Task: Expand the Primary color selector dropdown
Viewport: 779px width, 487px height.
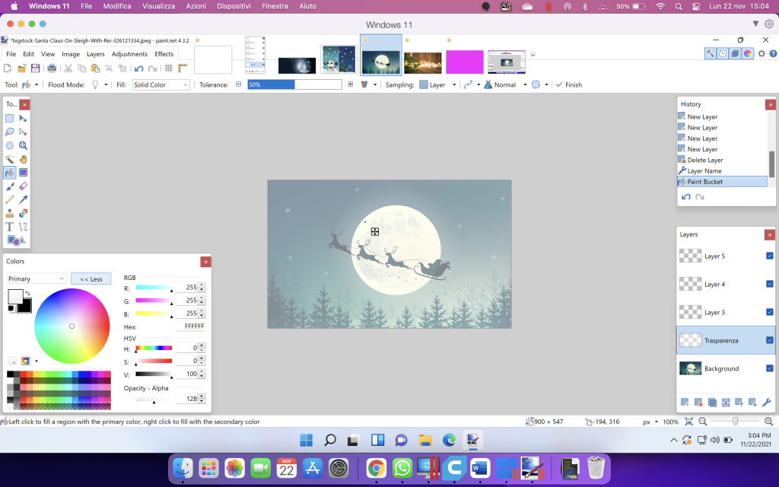Action: [37, 279]
